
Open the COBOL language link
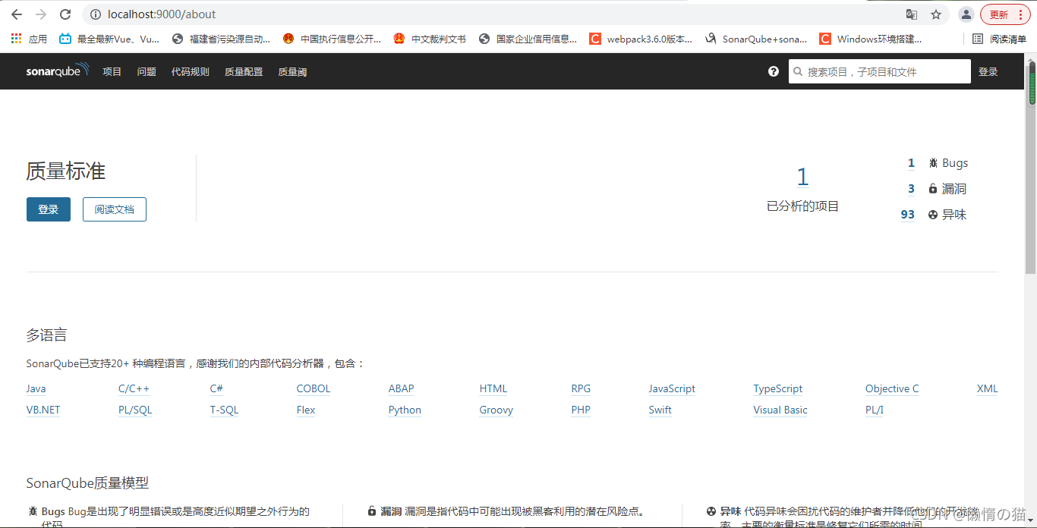click(314, 388)
